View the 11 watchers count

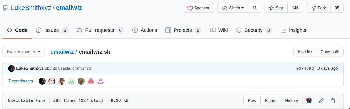(254, 8)
